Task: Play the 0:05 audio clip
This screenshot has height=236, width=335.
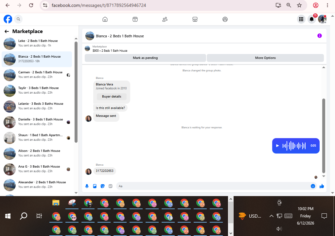Action: coord(277,146)
